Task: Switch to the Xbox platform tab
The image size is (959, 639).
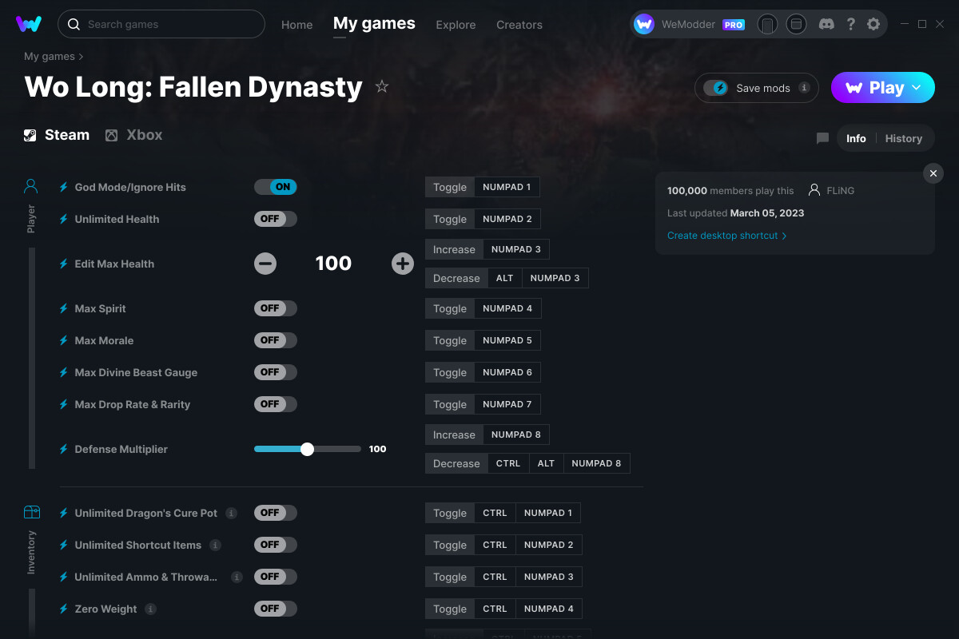Action: (x=133, y=135)
